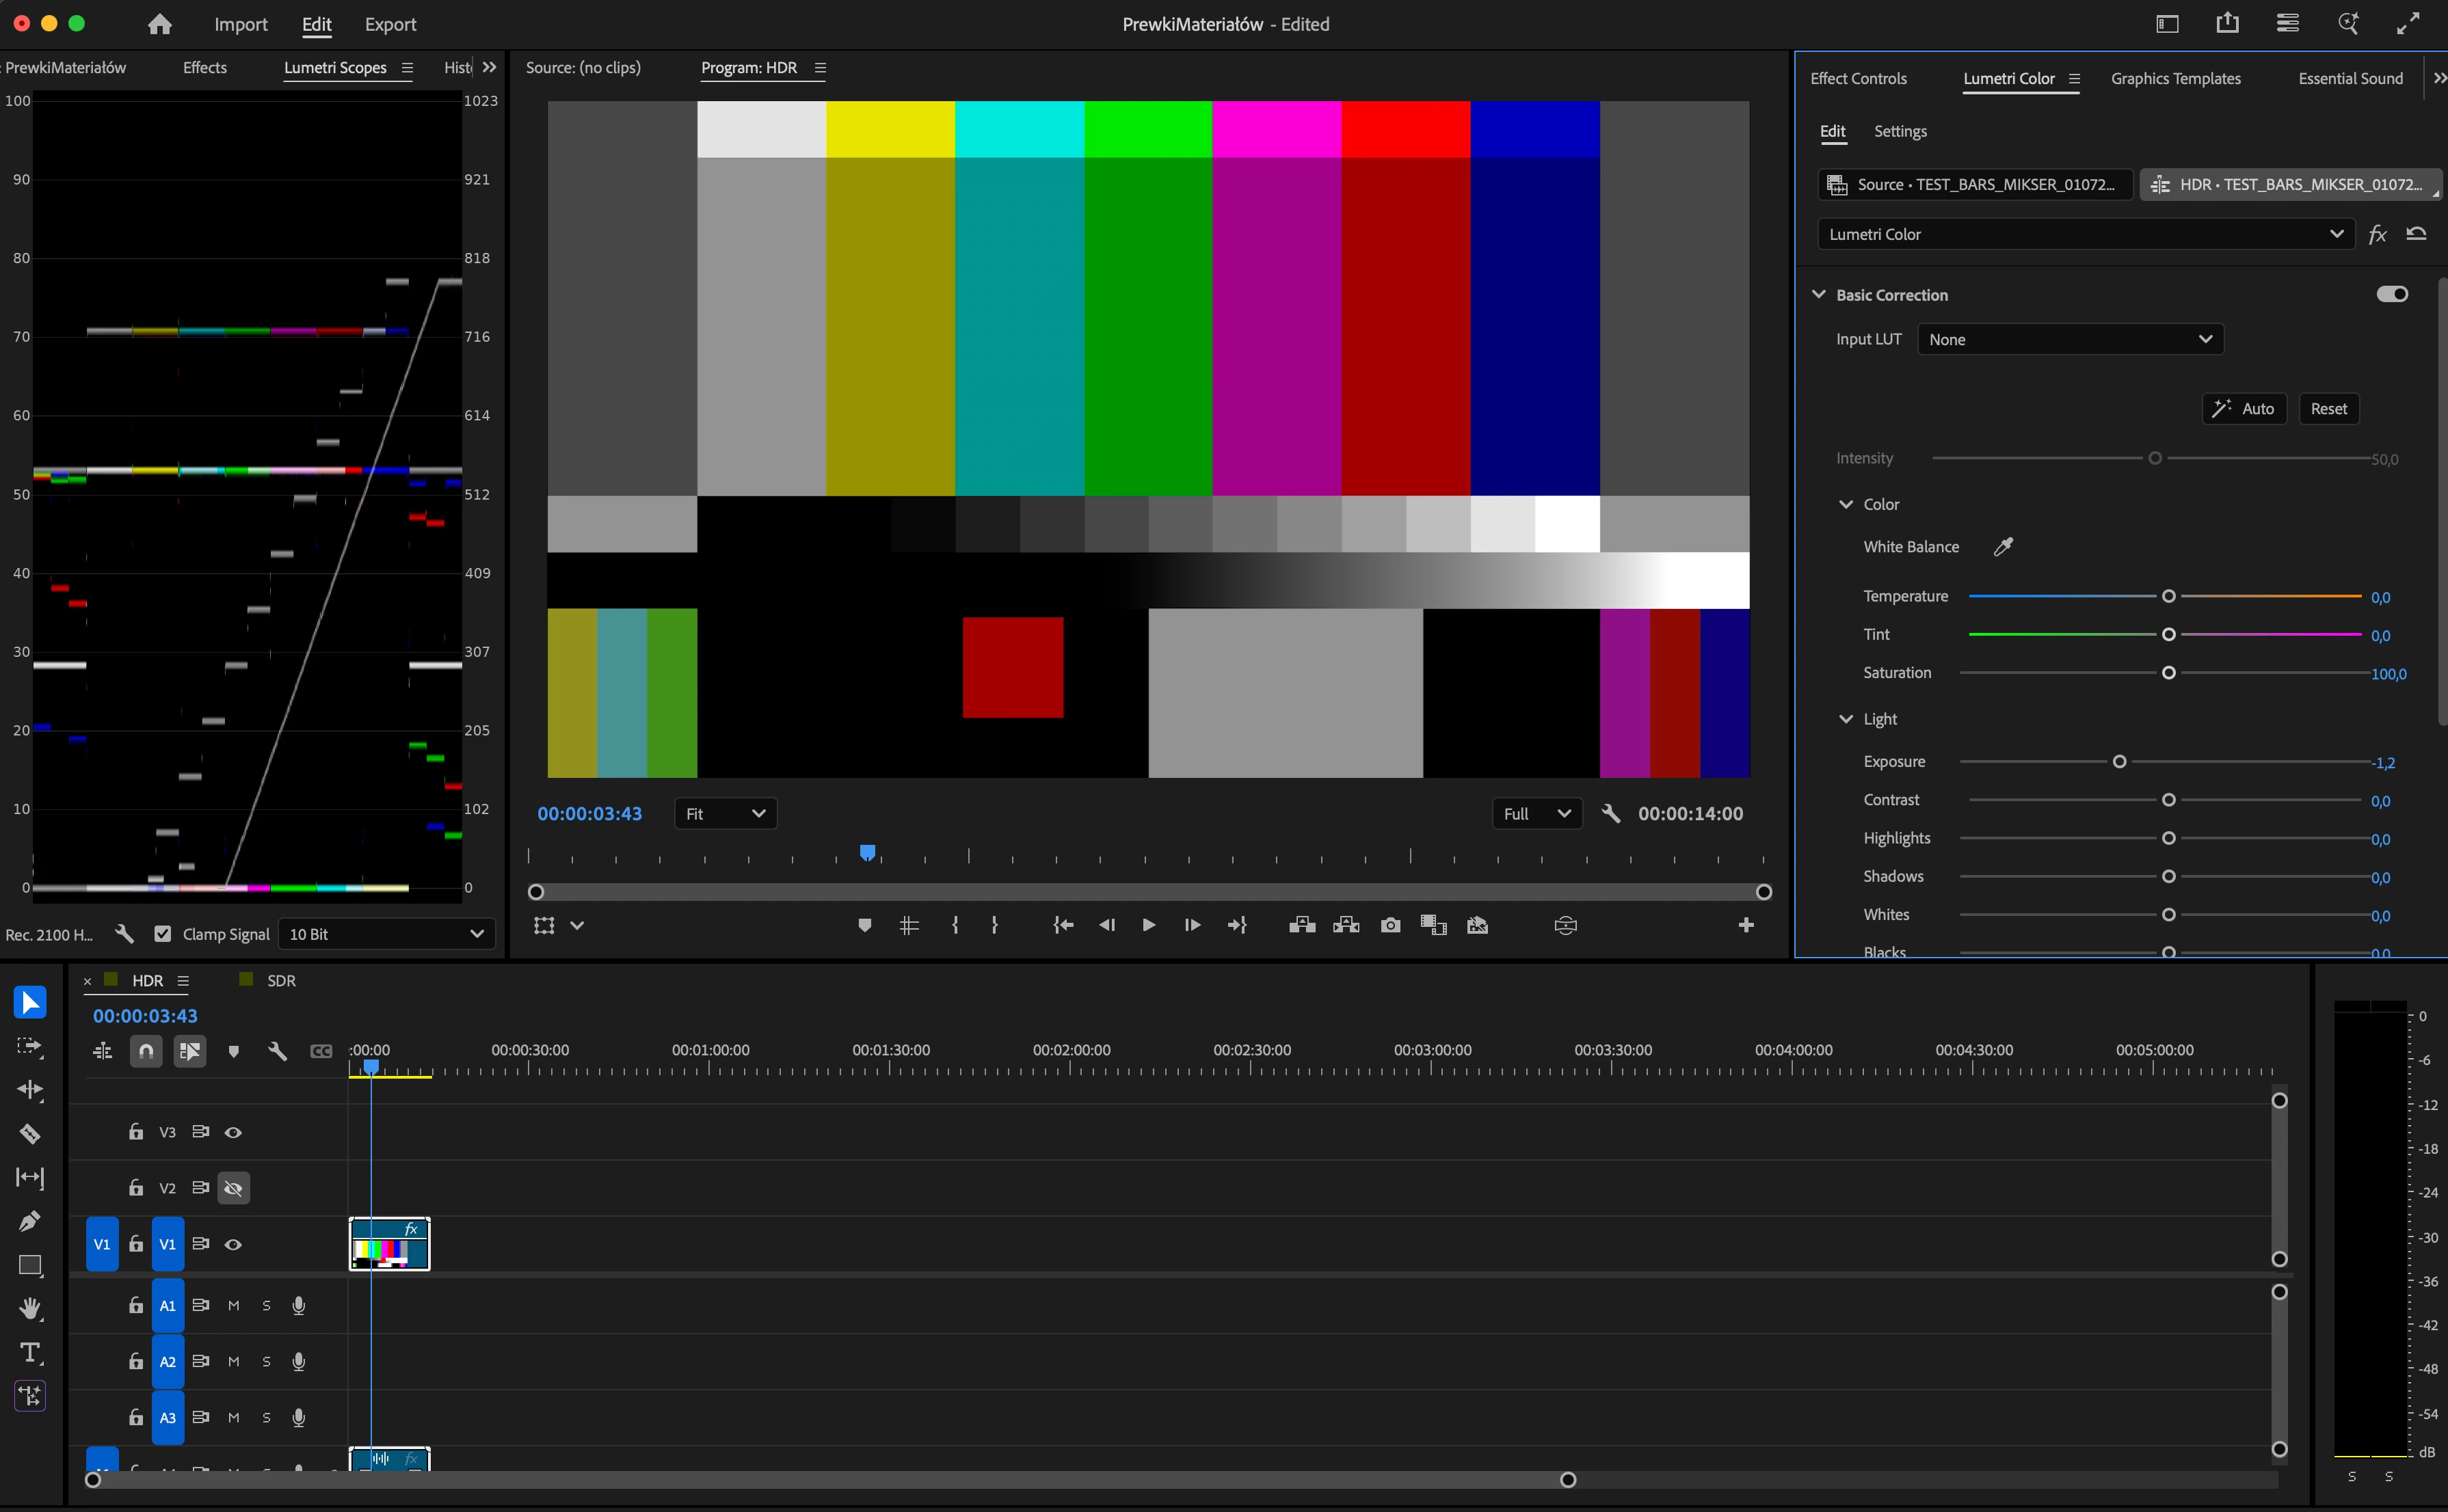
Task: Show V2 track output eye
Action: (x=233, y=1188)
